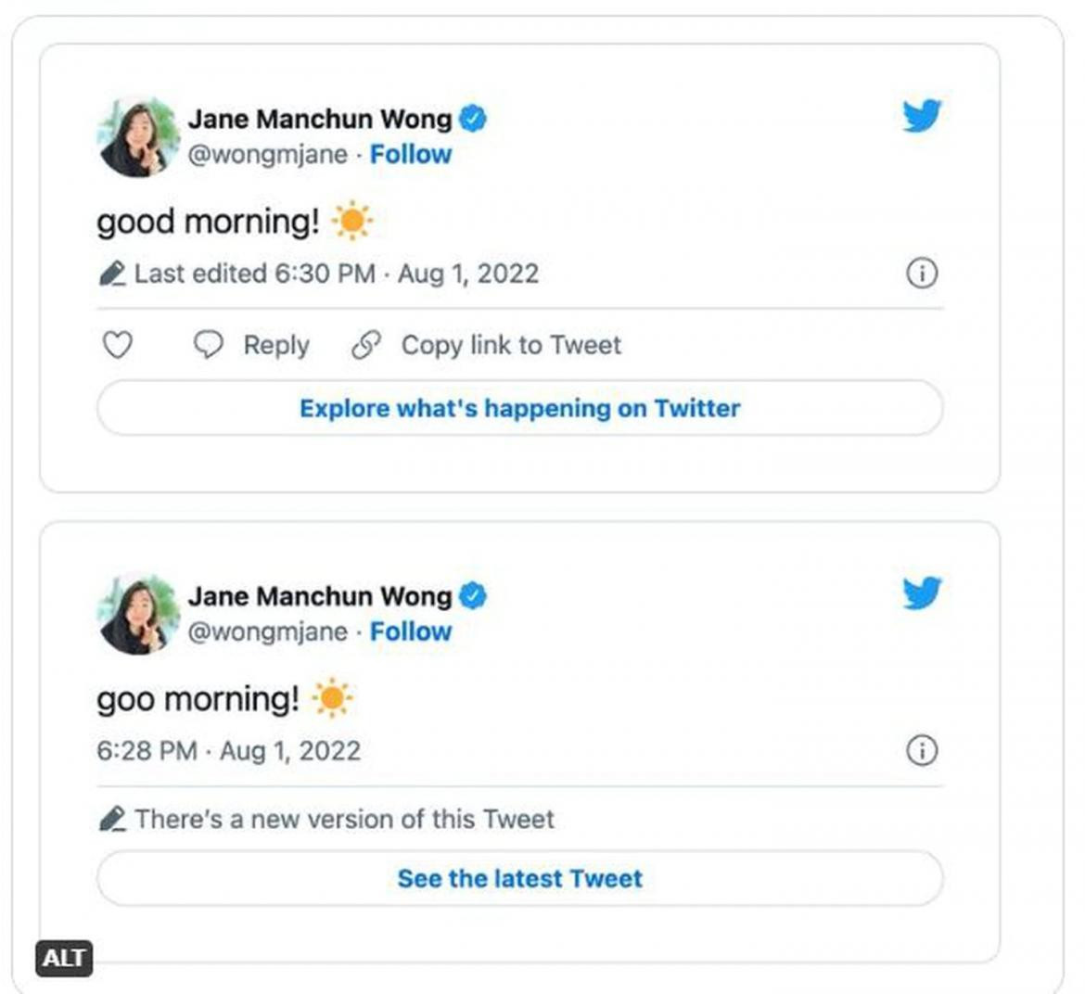
Task: Click the Twitter bird logo in the original tweet
Action: (x=922, y=593)
